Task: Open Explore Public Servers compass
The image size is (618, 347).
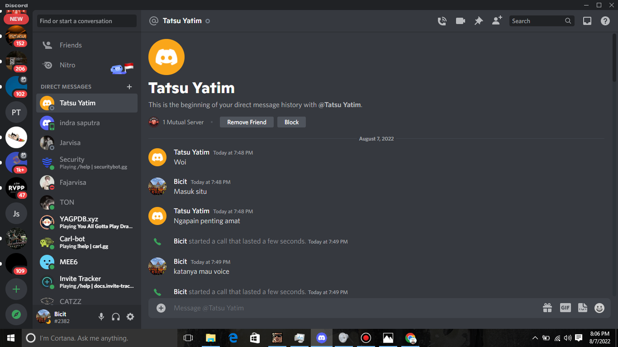Action: (16, 314)
